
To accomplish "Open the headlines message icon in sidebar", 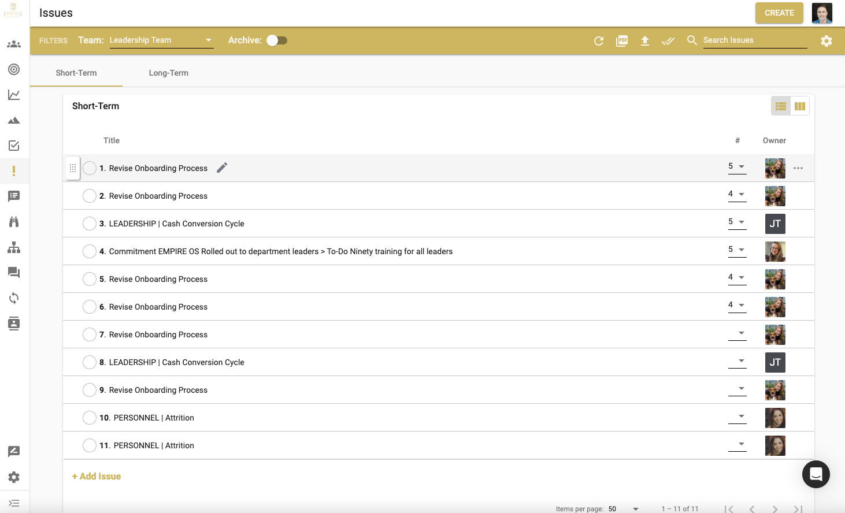I will click(x=14, y=196).
